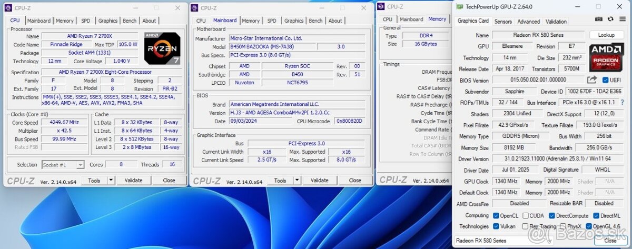This screenshot has width=632, height=249.
Task: Click the Code Name field Pinnacle Ridge
Action: (x=66, y=45)
